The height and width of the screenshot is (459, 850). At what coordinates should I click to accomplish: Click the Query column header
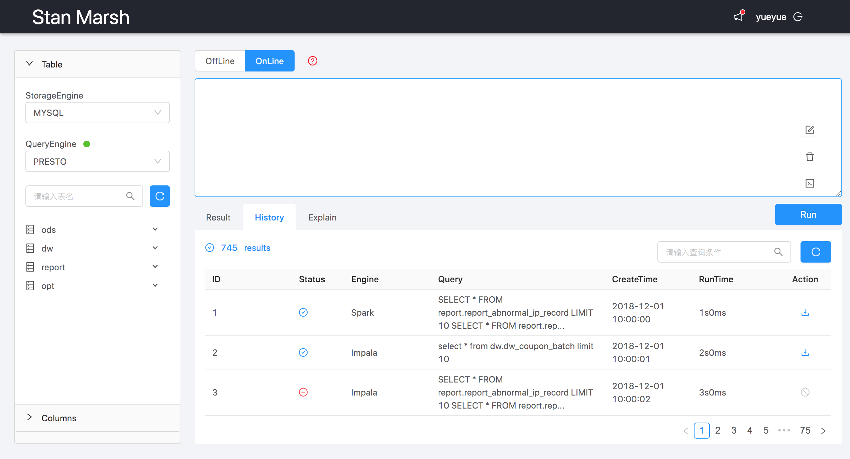(450, 279)
